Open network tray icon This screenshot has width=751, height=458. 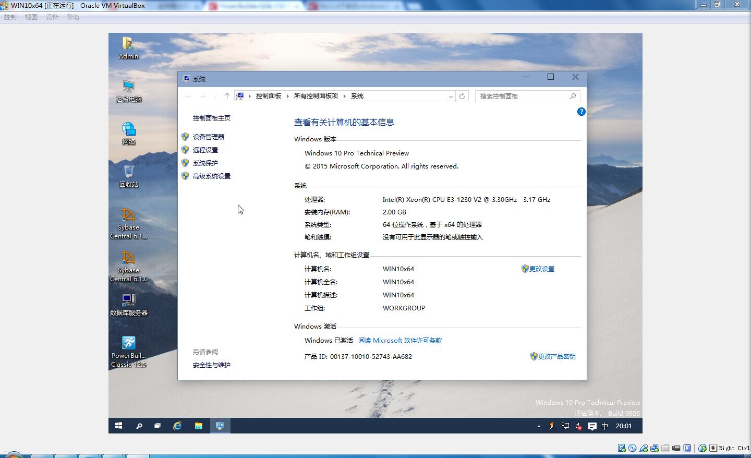point(565,426)
